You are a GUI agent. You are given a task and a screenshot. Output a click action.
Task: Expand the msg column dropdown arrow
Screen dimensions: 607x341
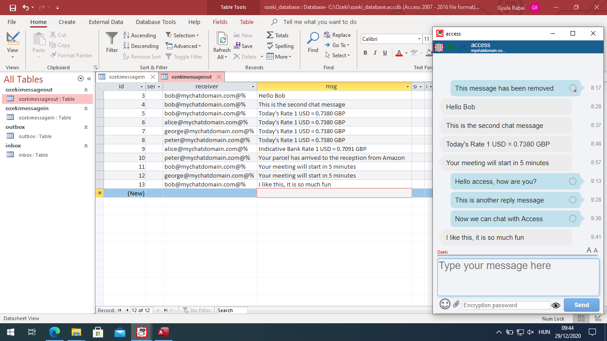point(407,87)
